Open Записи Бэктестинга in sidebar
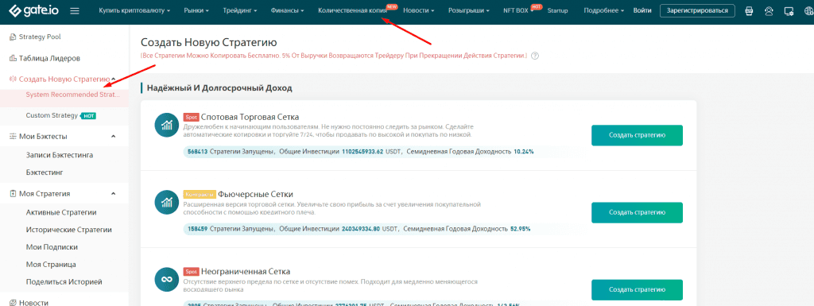 (x=60, y=155)
